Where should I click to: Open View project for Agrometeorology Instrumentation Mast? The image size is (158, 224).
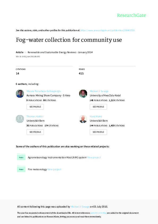click(94, 157)
